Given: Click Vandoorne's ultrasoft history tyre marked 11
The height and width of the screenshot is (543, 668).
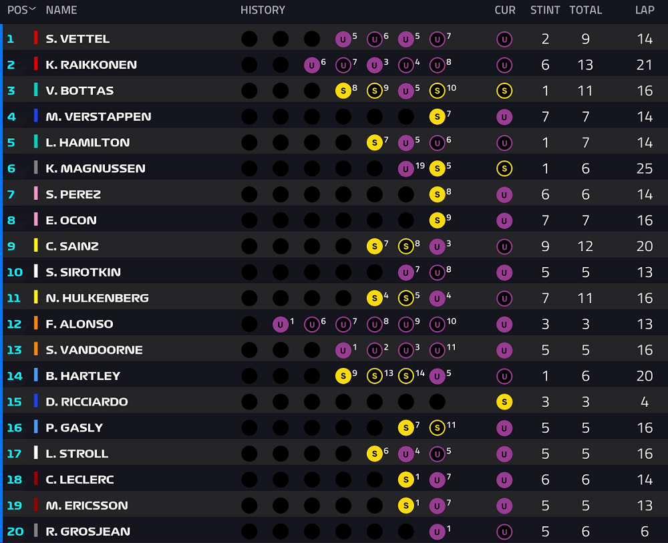Looking at the screenshot, I should coord(437,350).
